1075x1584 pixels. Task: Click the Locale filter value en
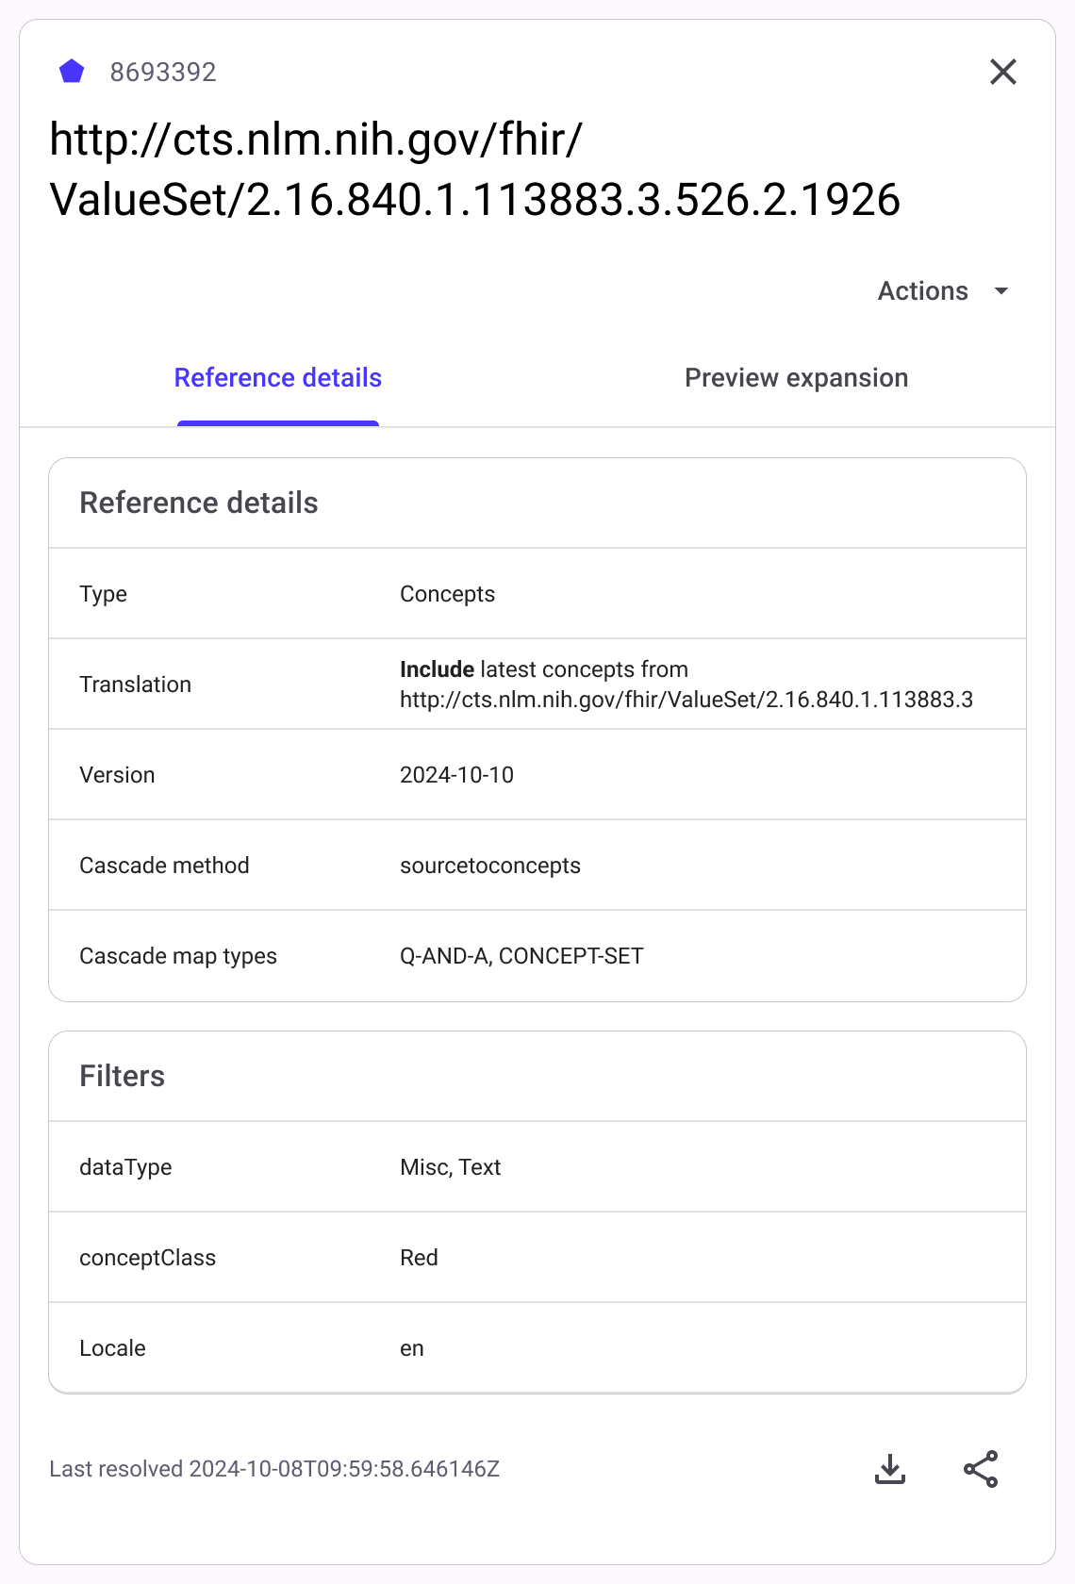click(x=412, y=1348)
